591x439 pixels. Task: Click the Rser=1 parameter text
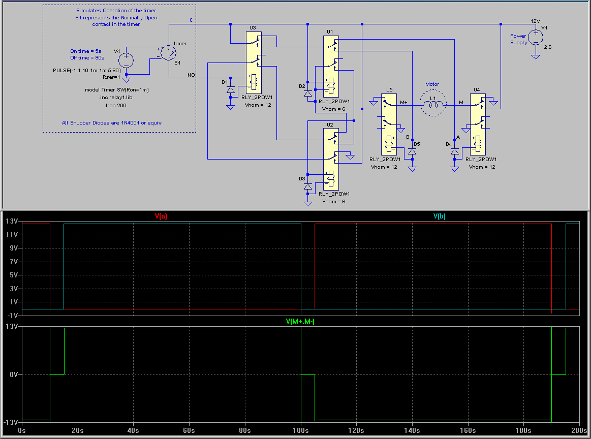coord(111,77)
